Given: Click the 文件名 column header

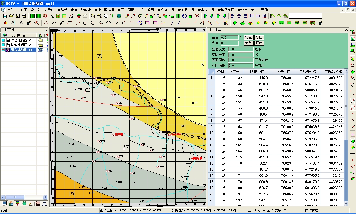Looking at the screenshot, I should coord(18,35).
